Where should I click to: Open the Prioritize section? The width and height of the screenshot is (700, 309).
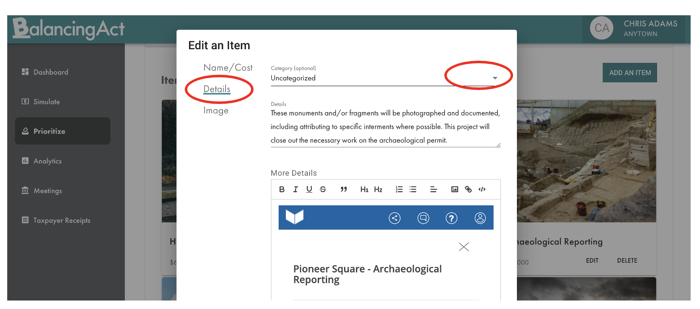(62, 131)
